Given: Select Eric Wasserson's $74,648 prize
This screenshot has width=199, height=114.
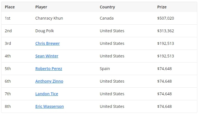Looking at the screenshot, I should coord(165,106).
